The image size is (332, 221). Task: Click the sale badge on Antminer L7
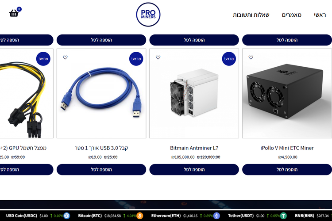(229, 59)
